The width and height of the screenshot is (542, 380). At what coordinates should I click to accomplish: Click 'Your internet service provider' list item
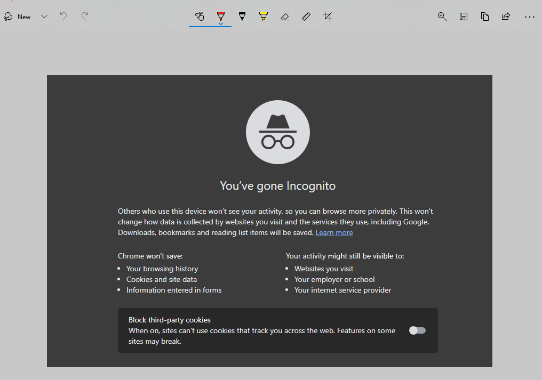[343, 290]
